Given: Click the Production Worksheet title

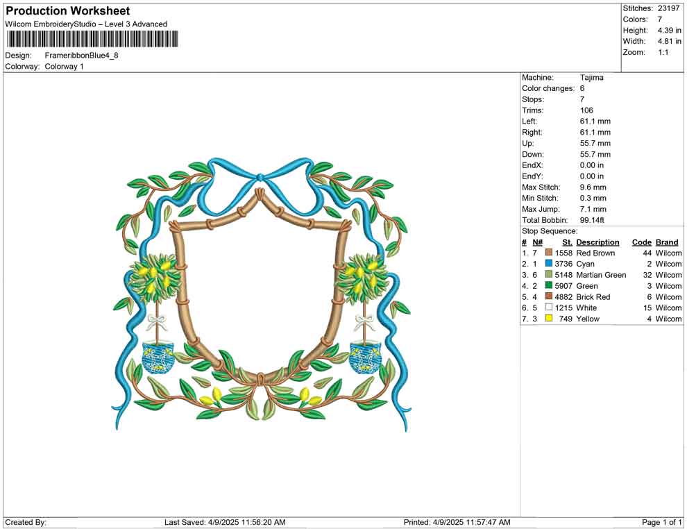Looking at the screenshot, I should pos(68,11).
